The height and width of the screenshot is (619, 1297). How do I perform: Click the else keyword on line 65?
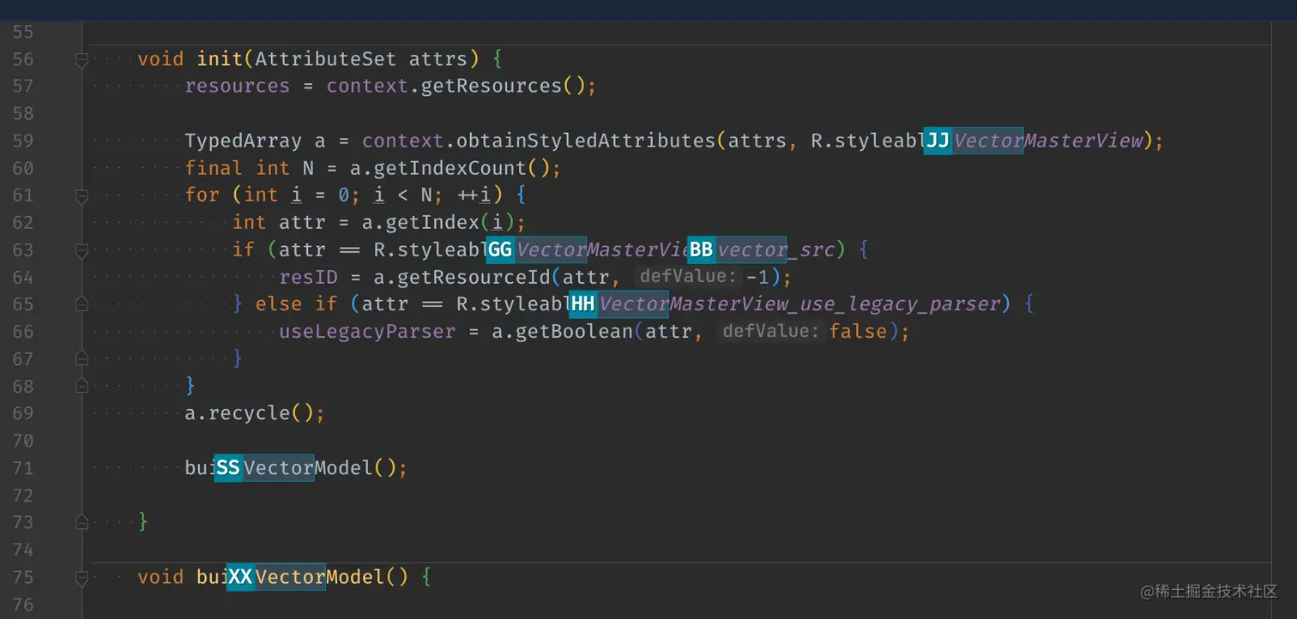coord(279,304)
